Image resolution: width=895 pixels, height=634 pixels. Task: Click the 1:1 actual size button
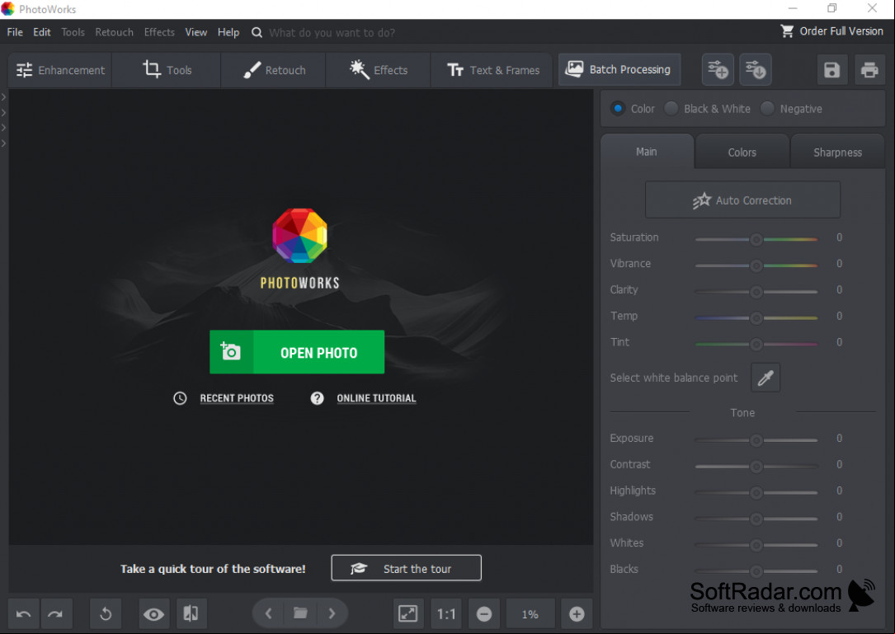pos(445,614)
